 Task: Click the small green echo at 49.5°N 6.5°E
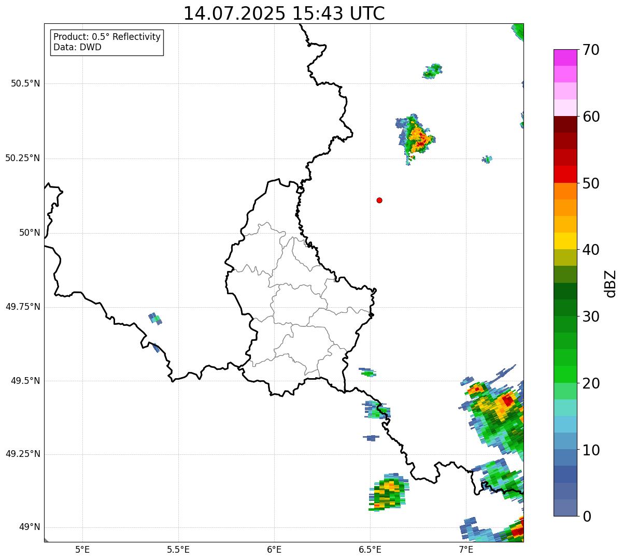(367, 372)
